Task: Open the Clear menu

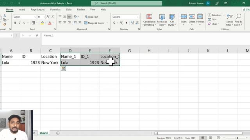Action: (x=213, y=24)
